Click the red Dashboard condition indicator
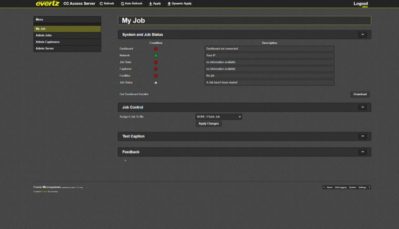 tap(156, 49)
